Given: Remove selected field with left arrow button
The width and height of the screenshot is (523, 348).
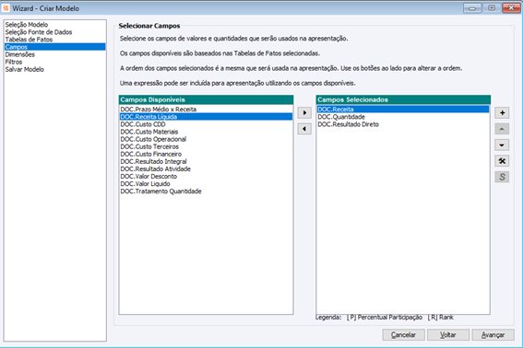Looking at the screenshot, I should coord(304,129).
